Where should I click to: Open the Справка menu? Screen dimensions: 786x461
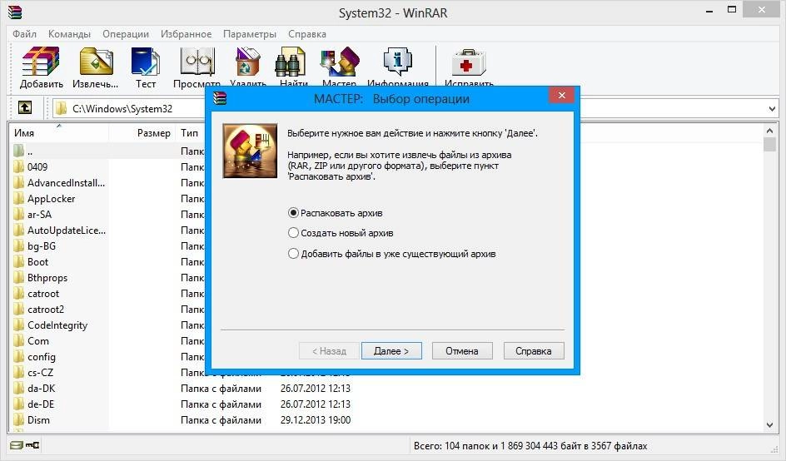pos(306,33)
